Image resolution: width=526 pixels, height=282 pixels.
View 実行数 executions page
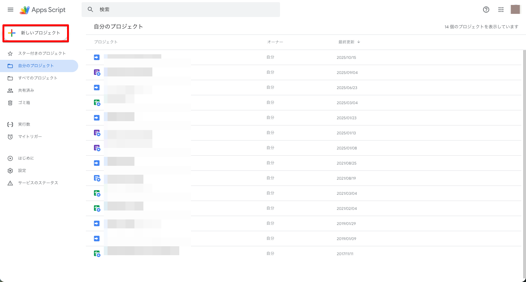(x=24, y=124)
